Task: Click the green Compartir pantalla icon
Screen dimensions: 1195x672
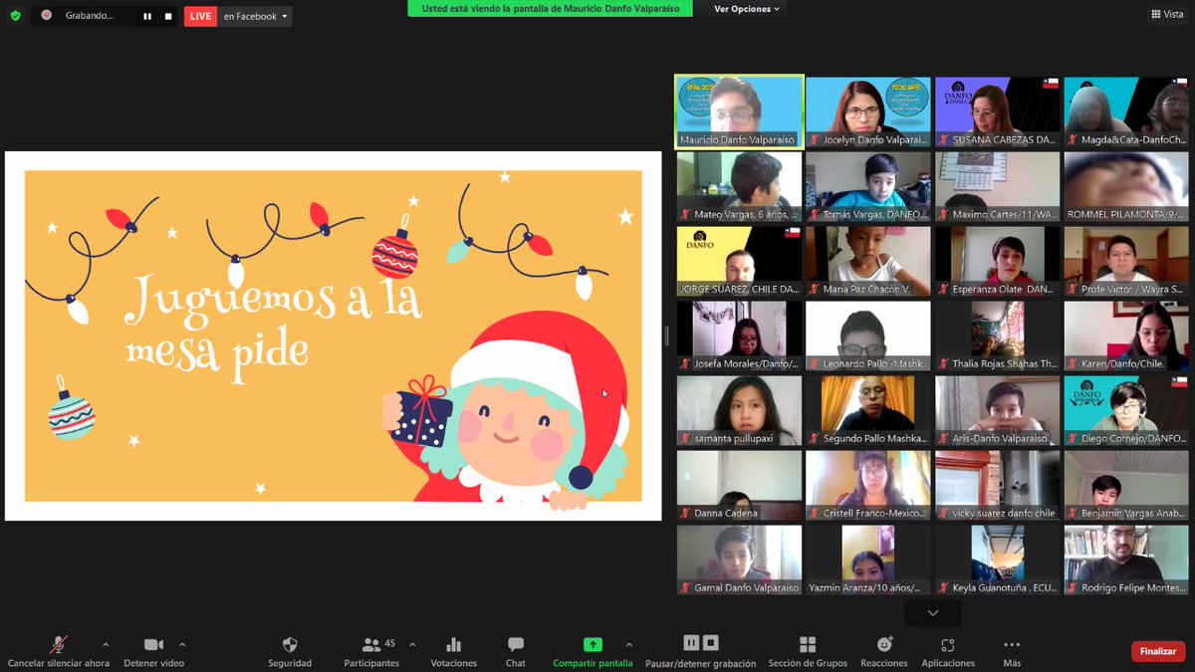Action: coord(593,644)
